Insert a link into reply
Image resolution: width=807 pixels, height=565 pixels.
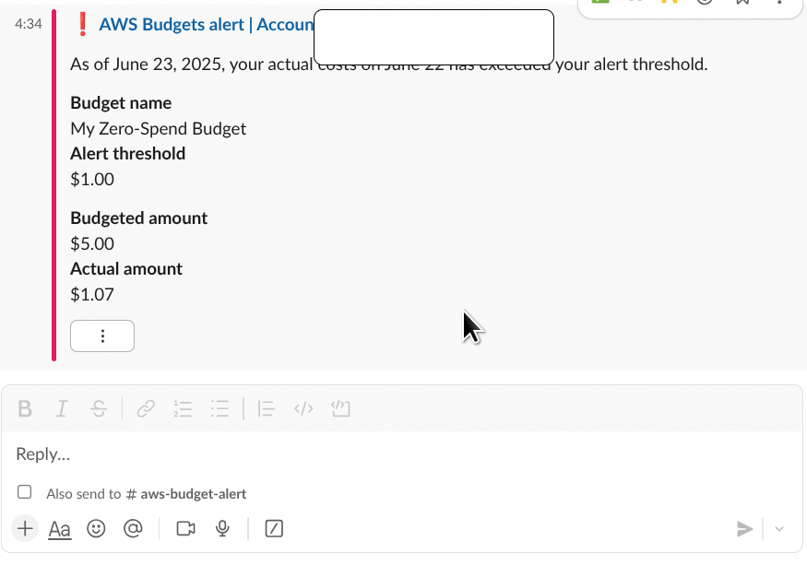[146, 409]
